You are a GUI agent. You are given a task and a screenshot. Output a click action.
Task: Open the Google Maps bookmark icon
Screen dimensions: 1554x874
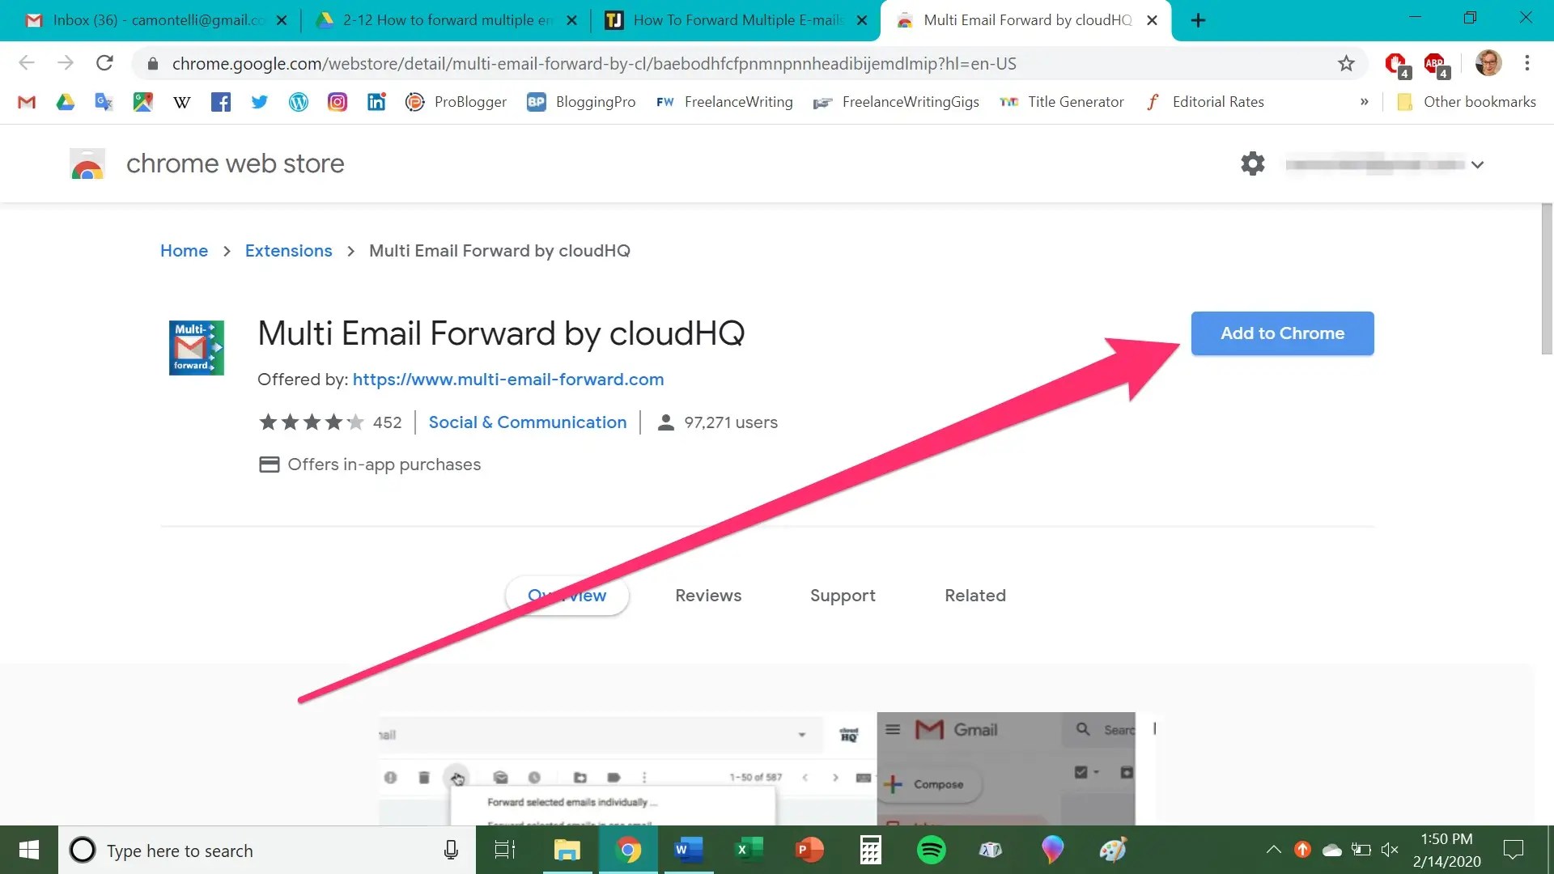(143, 102)
